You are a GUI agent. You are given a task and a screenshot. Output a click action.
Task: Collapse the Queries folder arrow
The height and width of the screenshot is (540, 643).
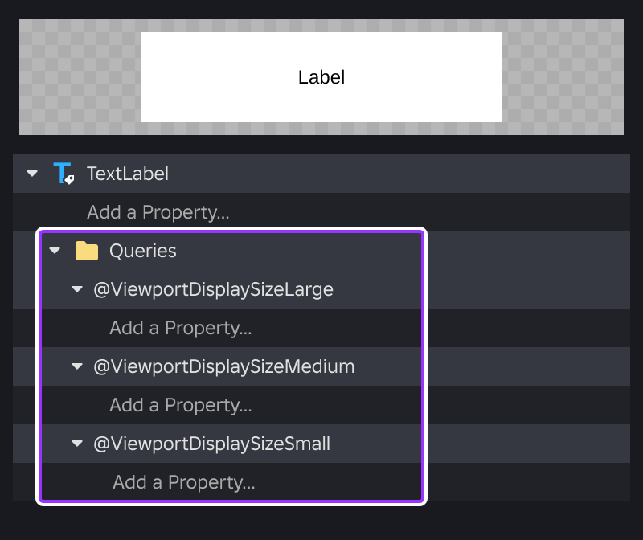(x=55, y=251)
